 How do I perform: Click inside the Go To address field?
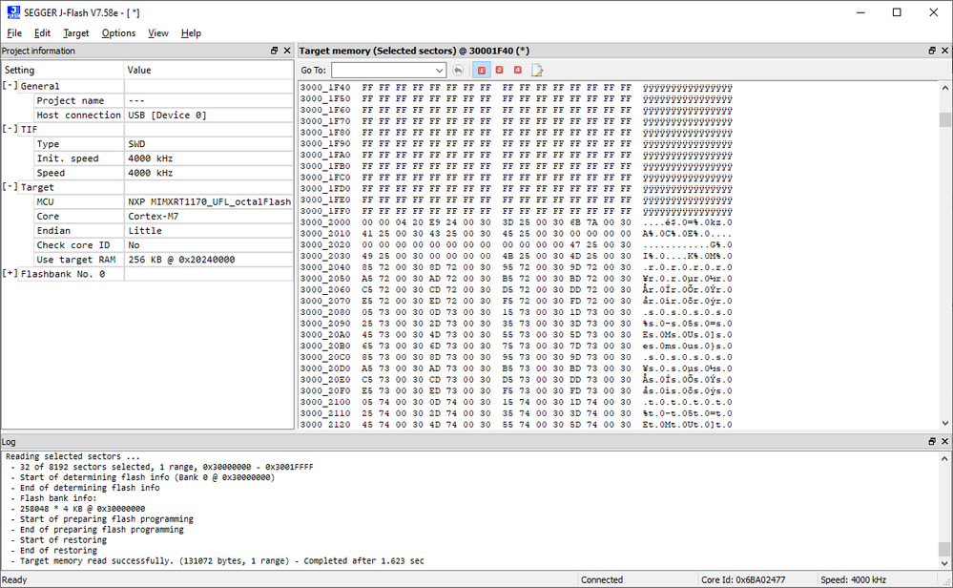coord(383,71)
